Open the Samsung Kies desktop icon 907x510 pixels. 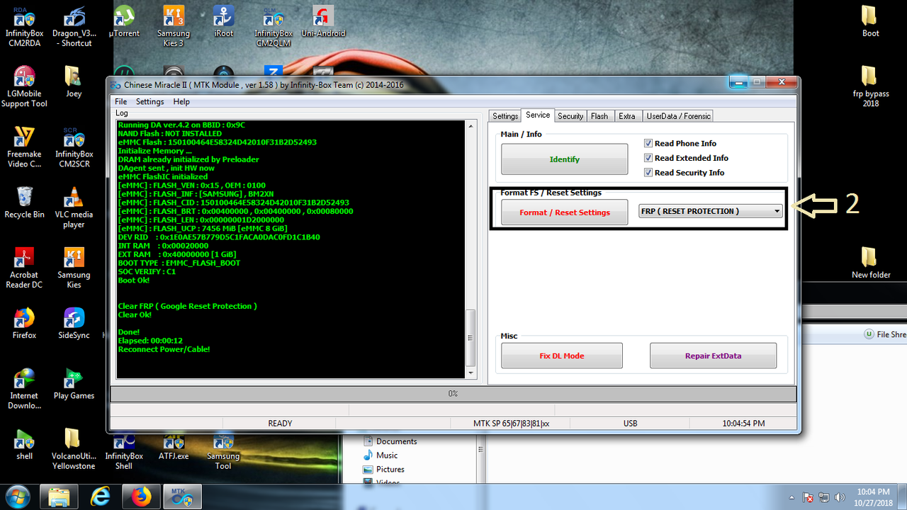tap(74, 268)
